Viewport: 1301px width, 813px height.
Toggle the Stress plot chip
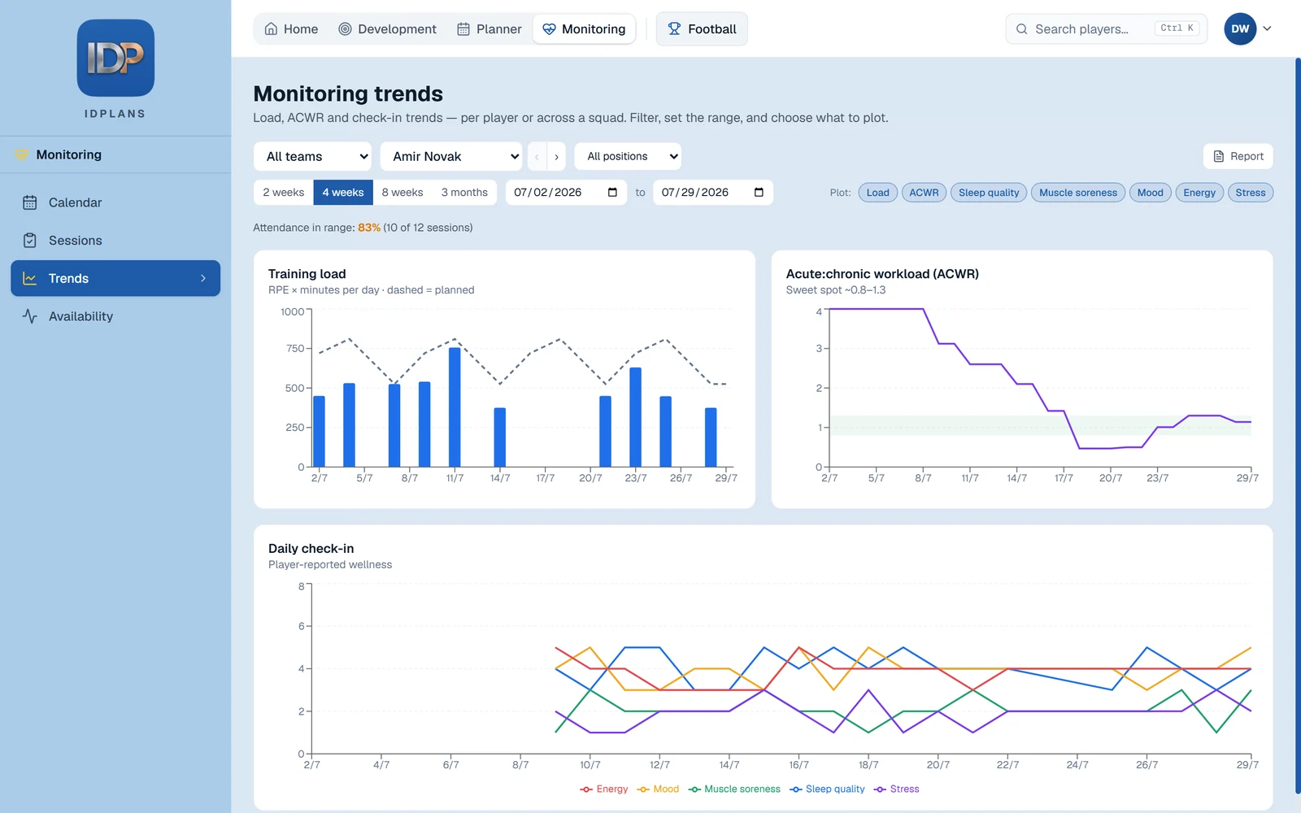click(1250, 193)
